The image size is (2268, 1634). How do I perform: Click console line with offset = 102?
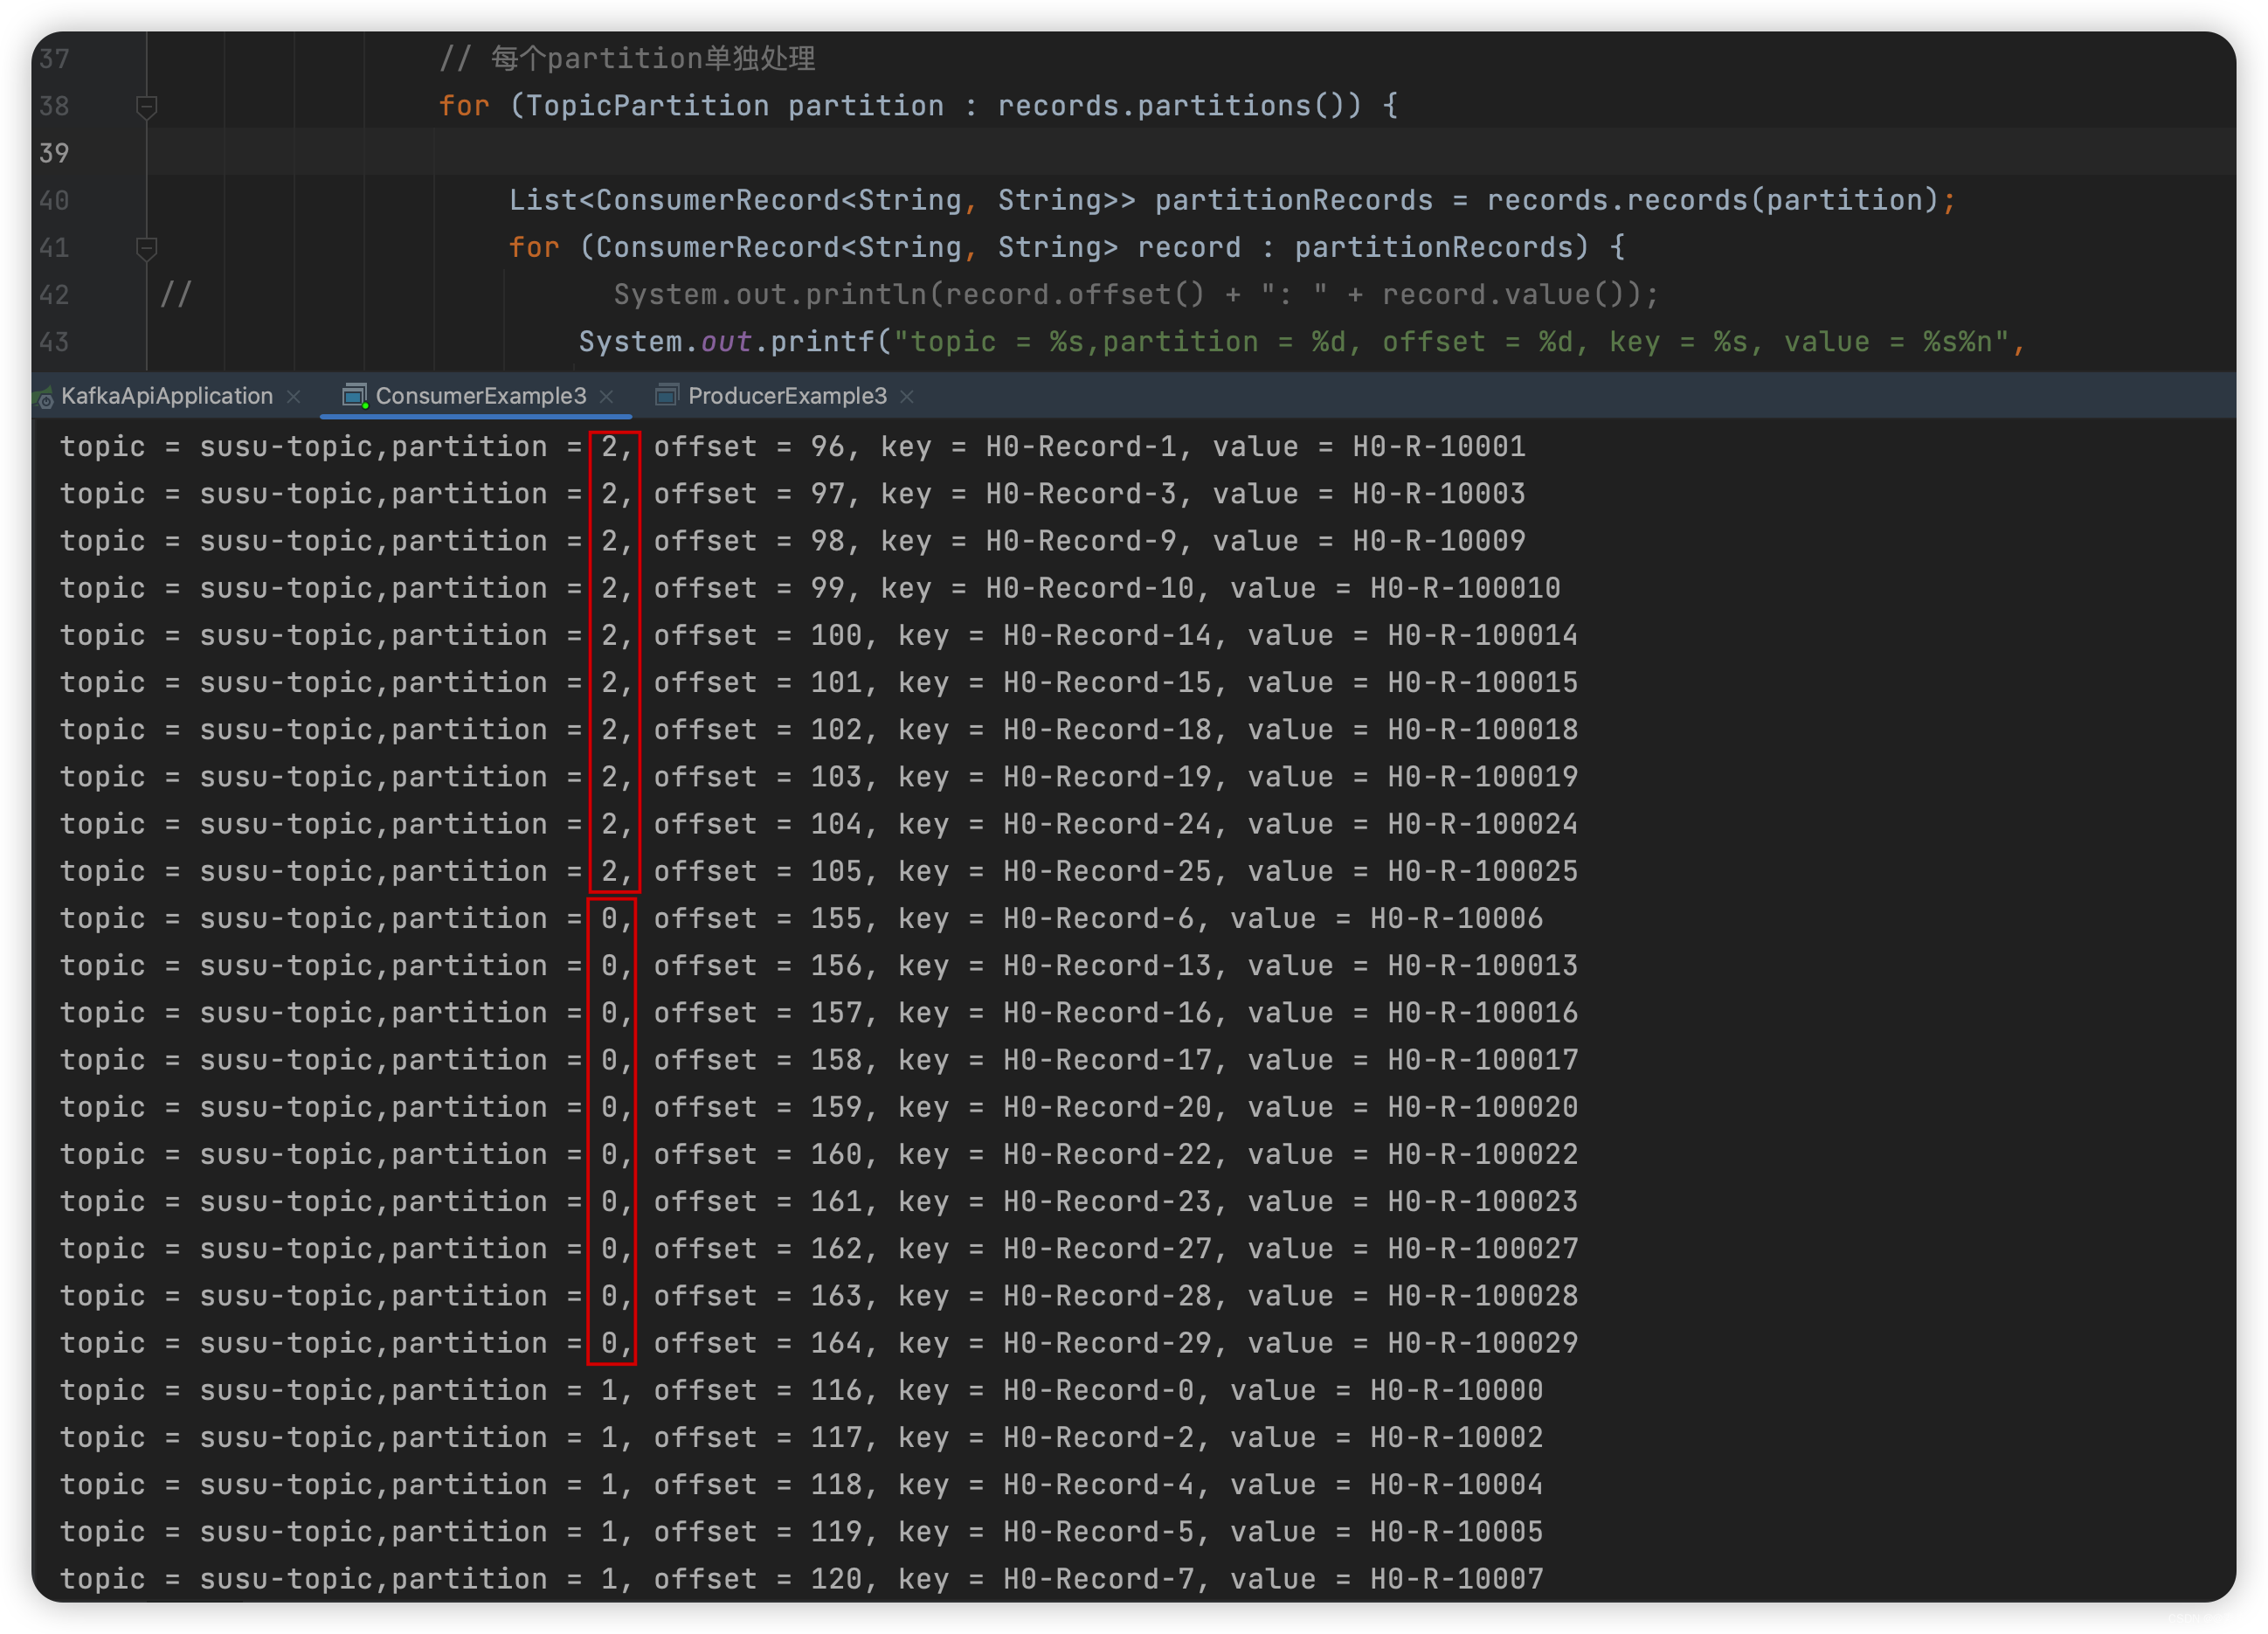(x=819, y=729)
